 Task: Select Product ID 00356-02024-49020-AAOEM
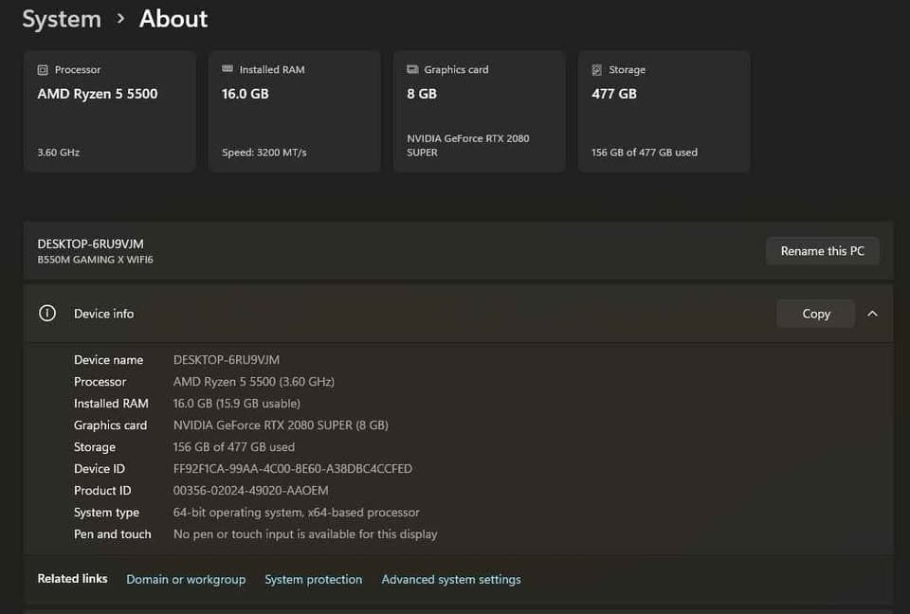(x=250, y=491)
